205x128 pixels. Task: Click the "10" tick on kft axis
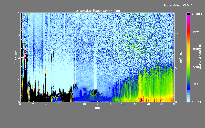(x=177, y=34)
